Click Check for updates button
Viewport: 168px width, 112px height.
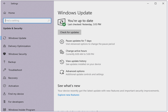69,32
